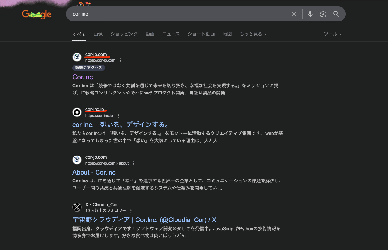The height and width of the screenshot is (250, 388).
Task: Click the voice search microphone icon
Action: tap(310, 14)
